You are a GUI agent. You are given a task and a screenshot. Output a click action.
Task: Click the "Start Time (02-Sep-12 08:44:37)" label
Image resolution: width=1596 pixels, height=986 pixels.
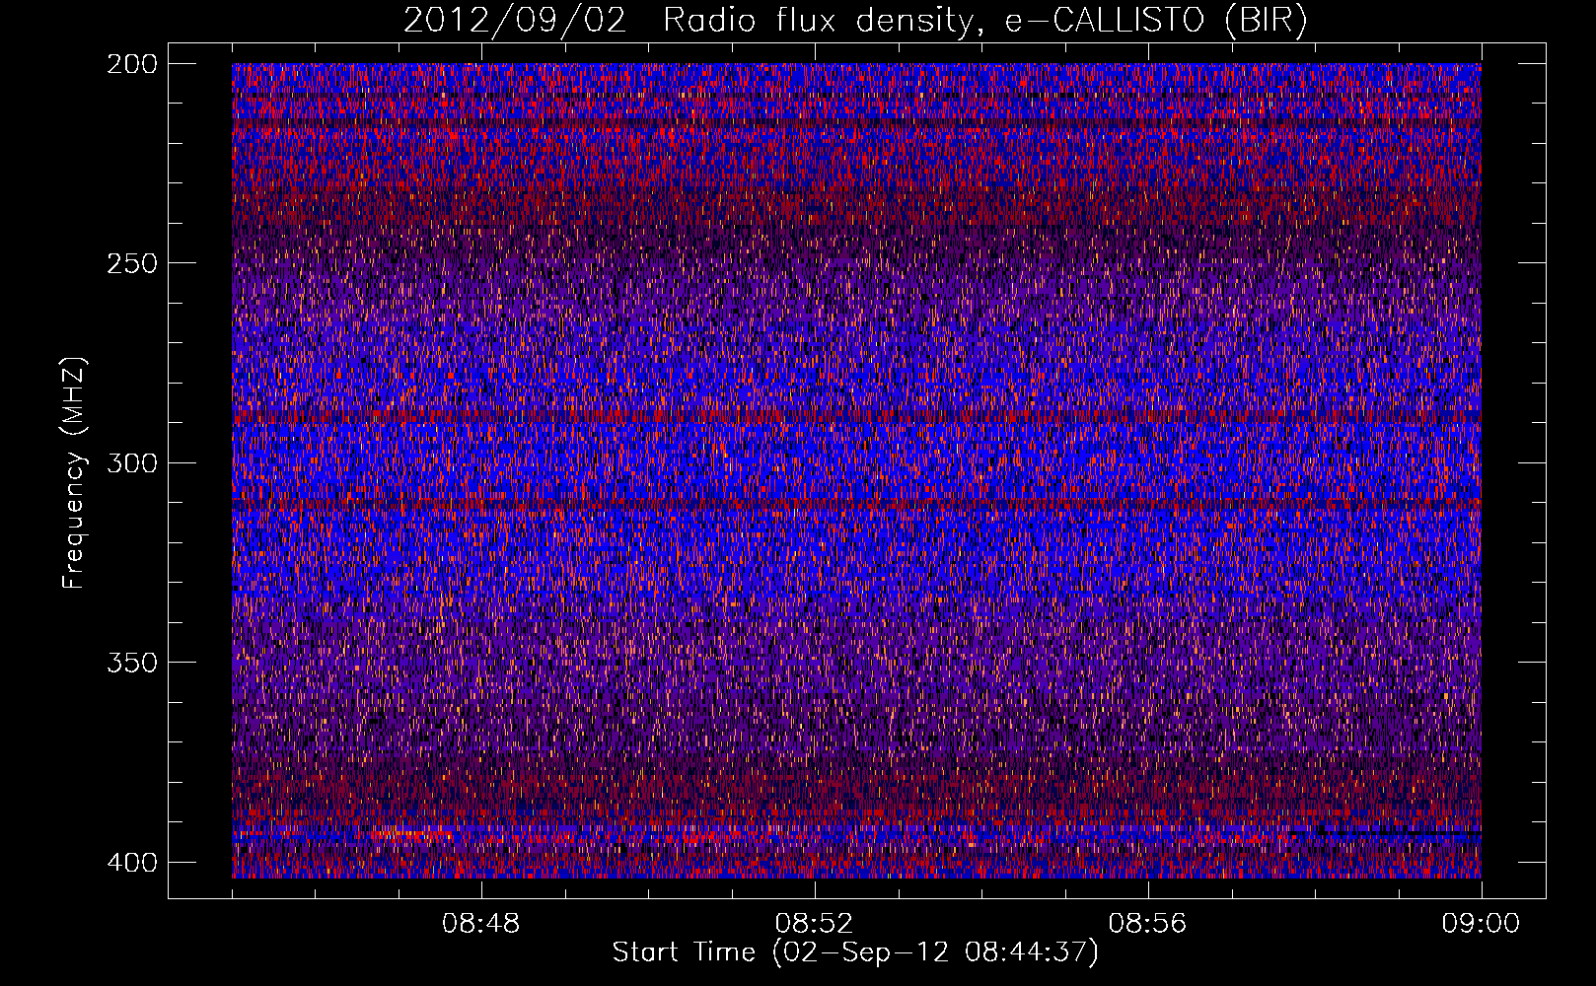[x=855, y=952]
